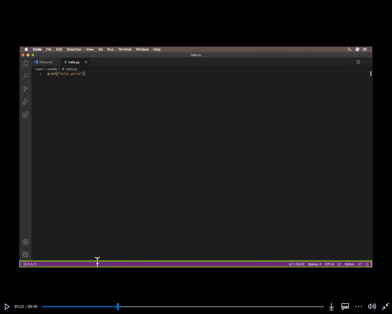Click the errors and warnings indicator
The width and height of the screenshot is (392, 314).
point(29,264)
